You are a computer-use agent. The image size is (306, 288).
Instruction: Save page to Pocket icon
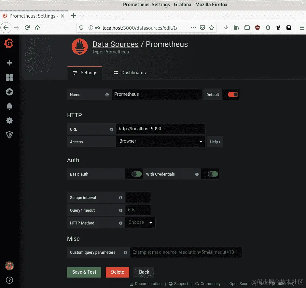point(202,28)
